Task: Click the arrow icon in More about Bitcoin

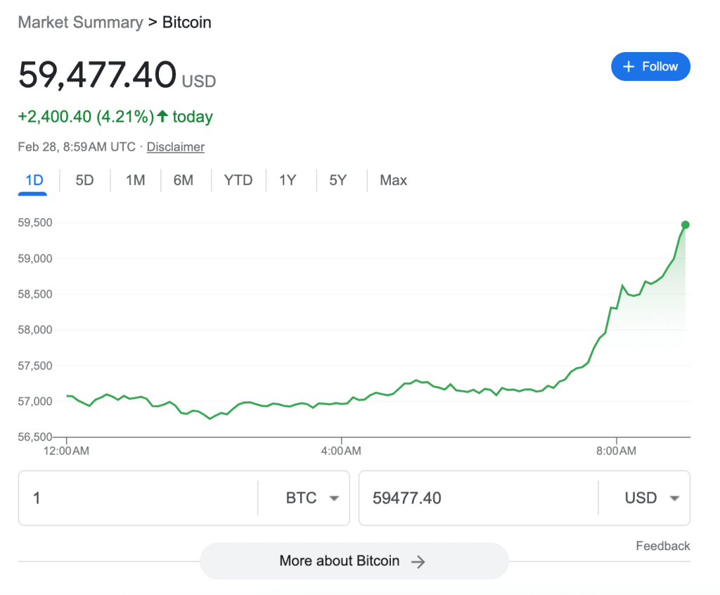Action: 418,561
